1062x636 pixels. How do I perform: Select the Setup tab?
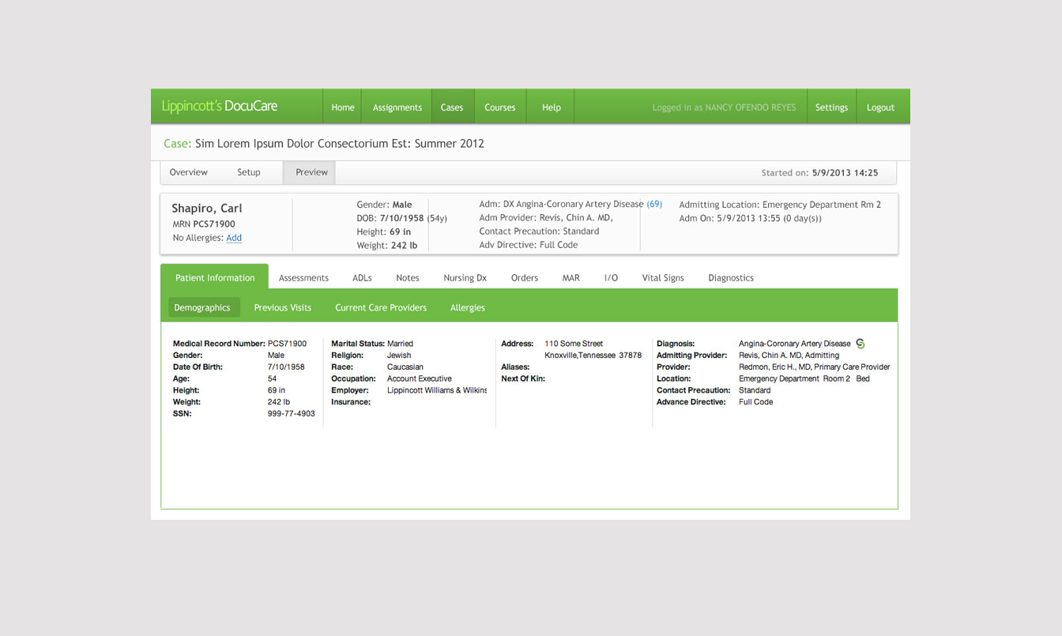249,171
